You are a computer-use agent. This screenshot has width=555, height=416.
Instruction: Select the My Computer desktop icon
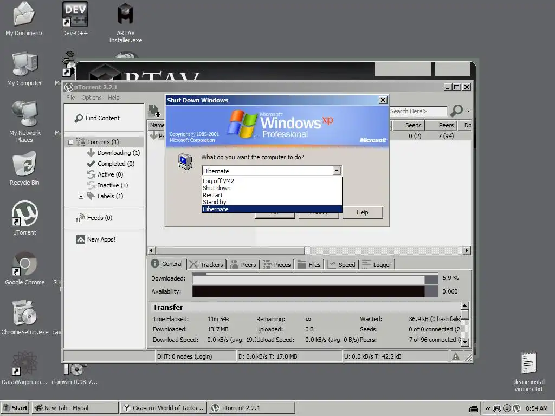[24, 69]
